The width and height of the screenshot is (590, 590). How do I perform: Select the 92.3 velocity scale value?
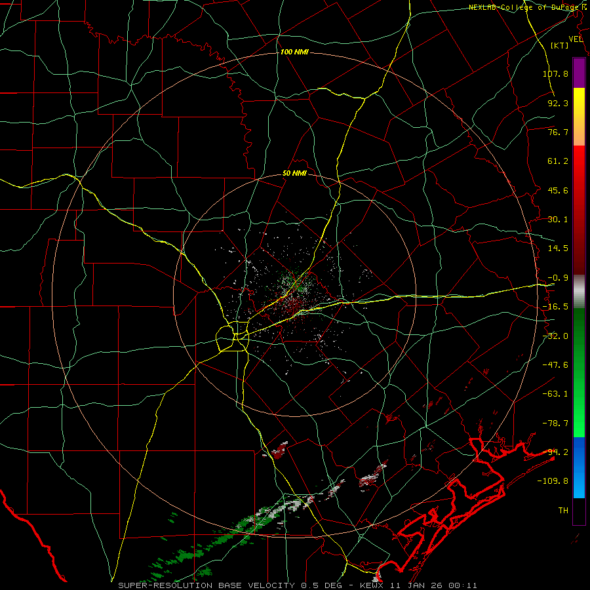click(558, 103)
